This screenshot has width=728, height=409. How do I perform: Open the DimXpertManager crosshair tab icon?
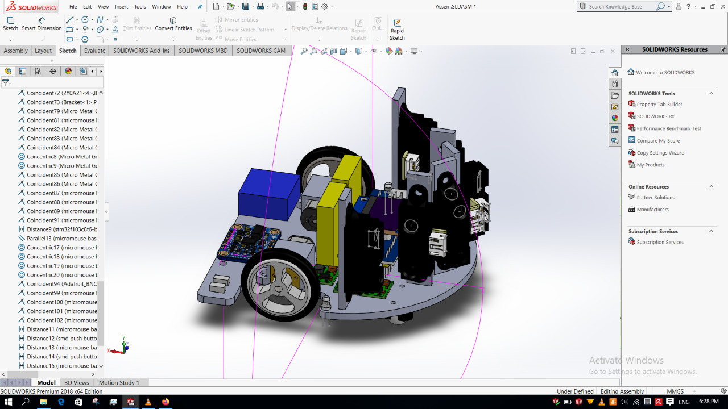[53, 71]
